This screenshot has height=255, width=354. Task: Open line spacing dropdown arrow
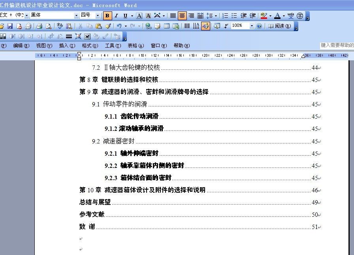tap(216, 16)
